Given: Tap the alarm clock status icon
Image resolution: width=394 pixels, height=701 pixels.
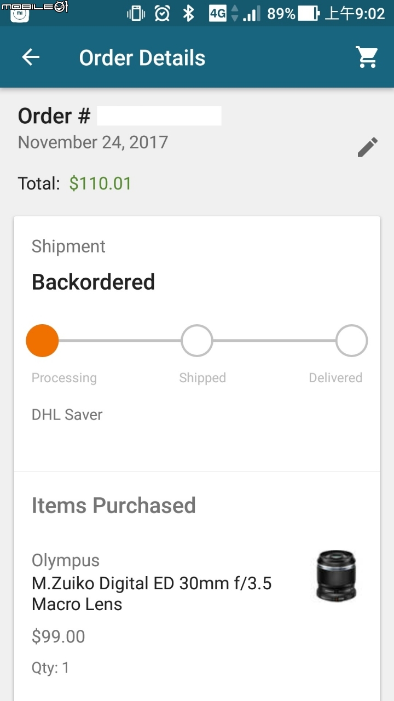Looking at the screenshot, I should click(162, 13).
